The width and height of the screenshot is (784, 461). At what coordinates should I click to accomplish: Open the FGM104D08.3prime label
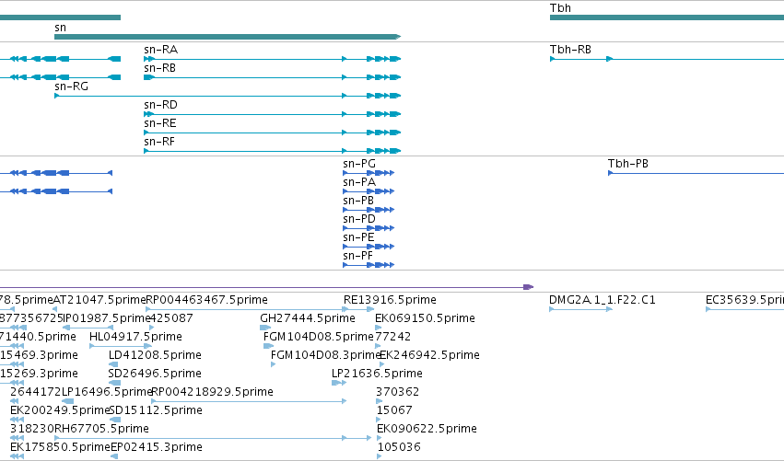coord(325,355)
